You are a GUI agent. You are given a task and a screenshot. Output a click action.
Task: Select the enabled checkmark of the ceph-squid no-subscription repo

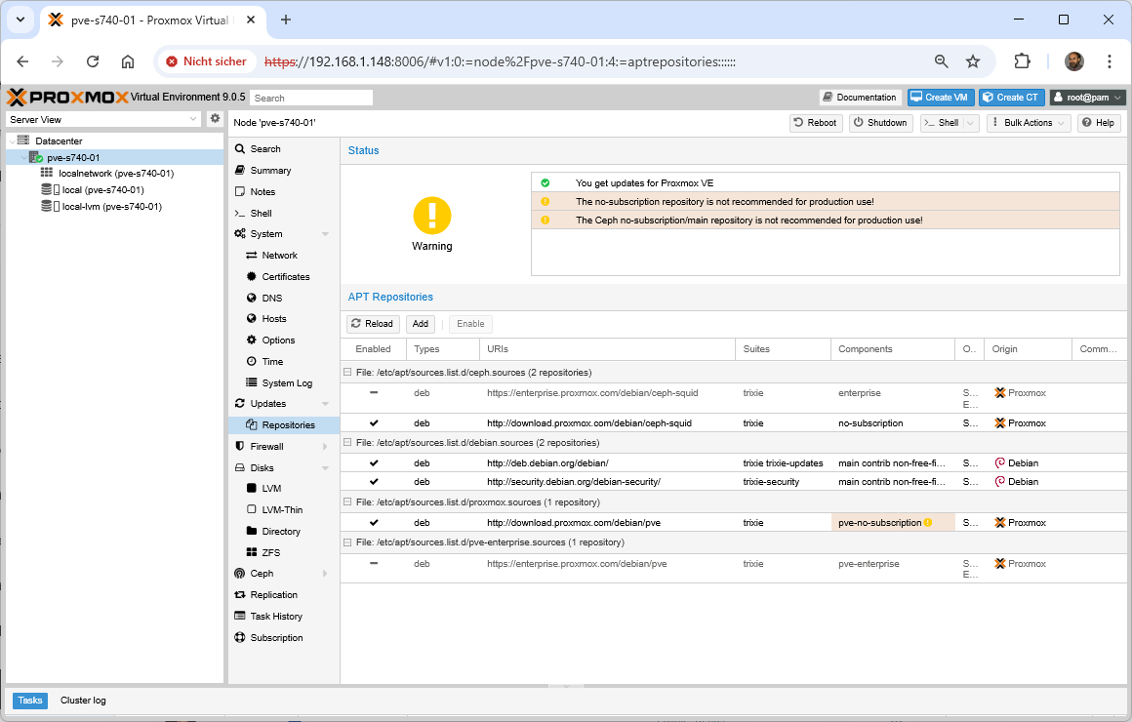[x=374, y=423]
